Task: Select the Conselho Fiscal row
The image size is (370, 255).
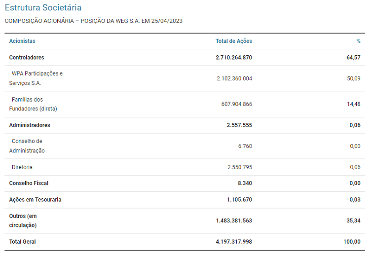Action: tap(29, 183)
